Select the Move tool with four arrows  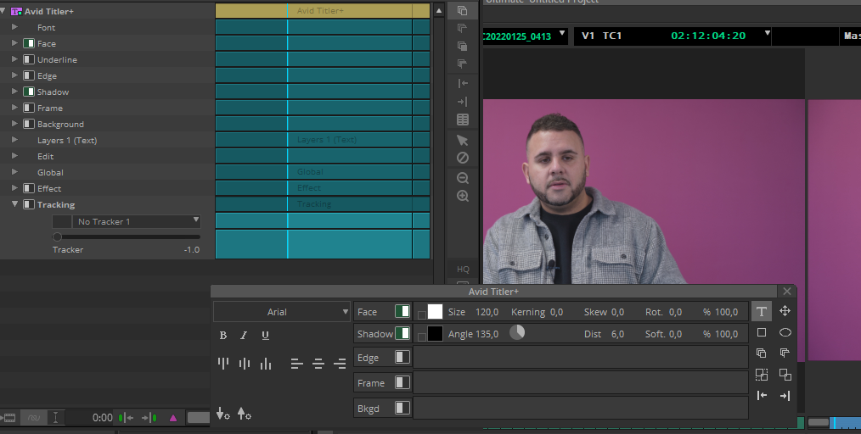click(785, 311)
